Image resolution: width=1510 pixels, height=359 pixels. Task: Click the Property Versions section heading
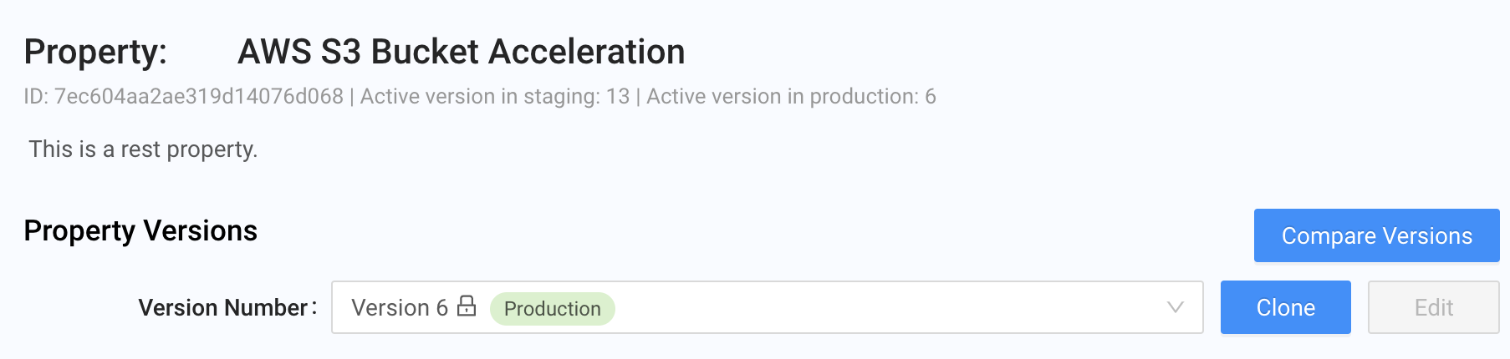pos(140,230)
